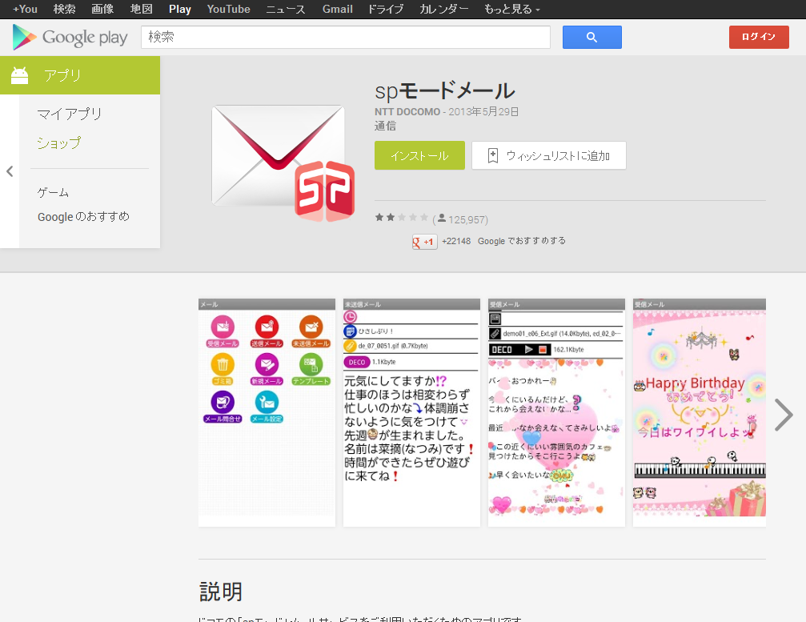The image size is (806, 622).
Task: Click the Google Play logo
Action: 70,37
